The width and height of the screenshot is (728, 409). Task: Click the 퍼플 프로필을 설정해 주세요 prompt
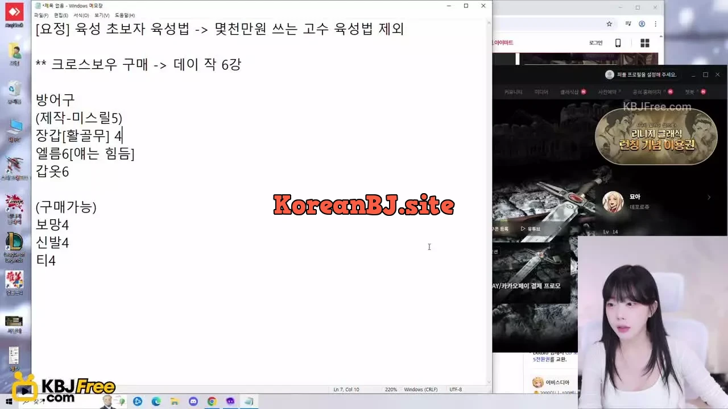[640, 74]
